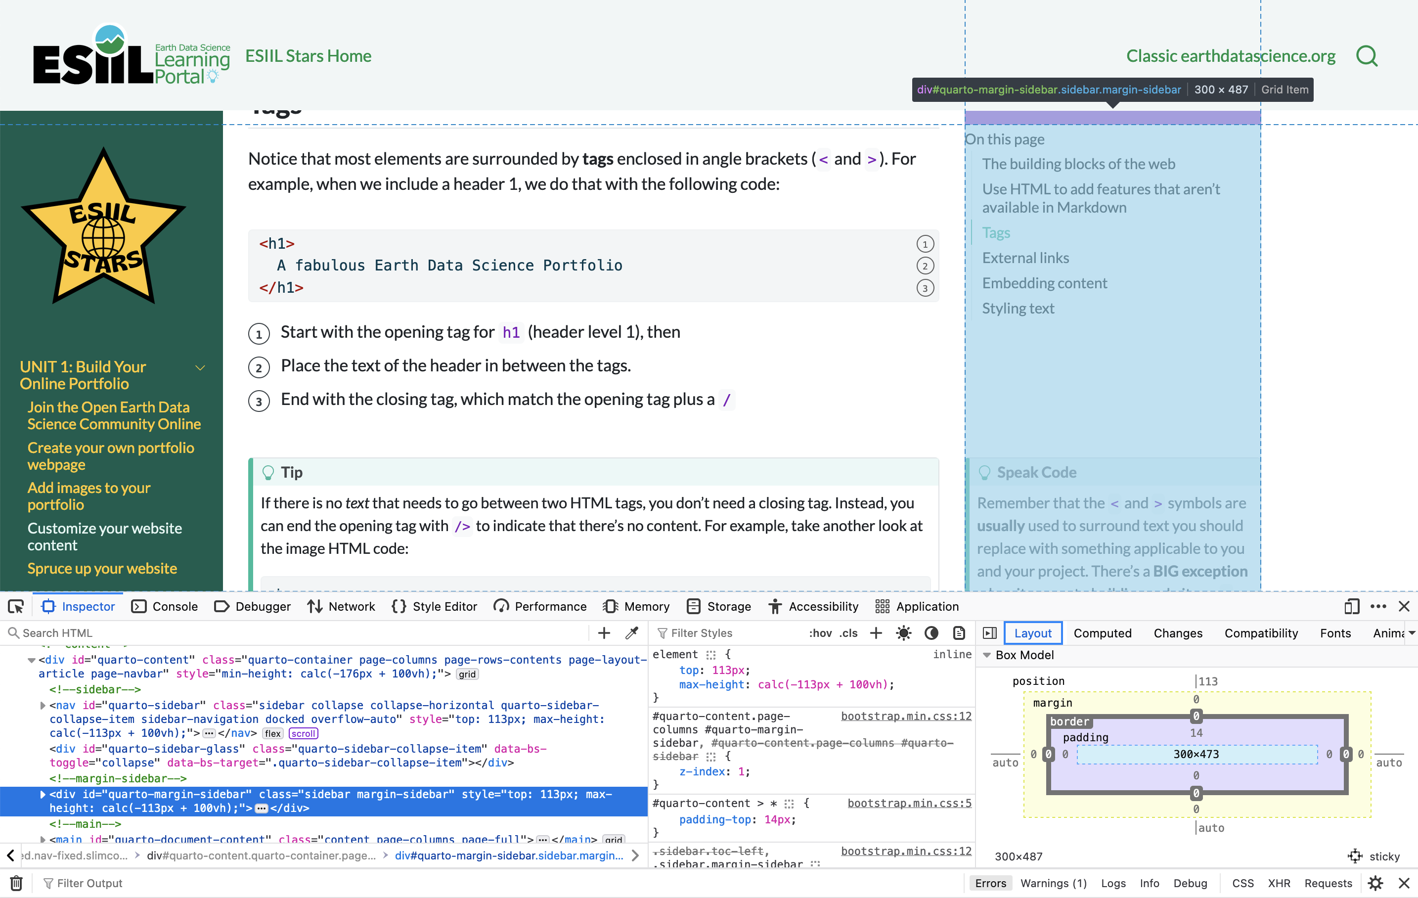Toggle print media simulation

959,633
